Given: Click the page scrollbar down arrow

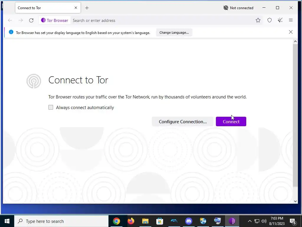Looking at the screenshot, I should tap(295, 201).
